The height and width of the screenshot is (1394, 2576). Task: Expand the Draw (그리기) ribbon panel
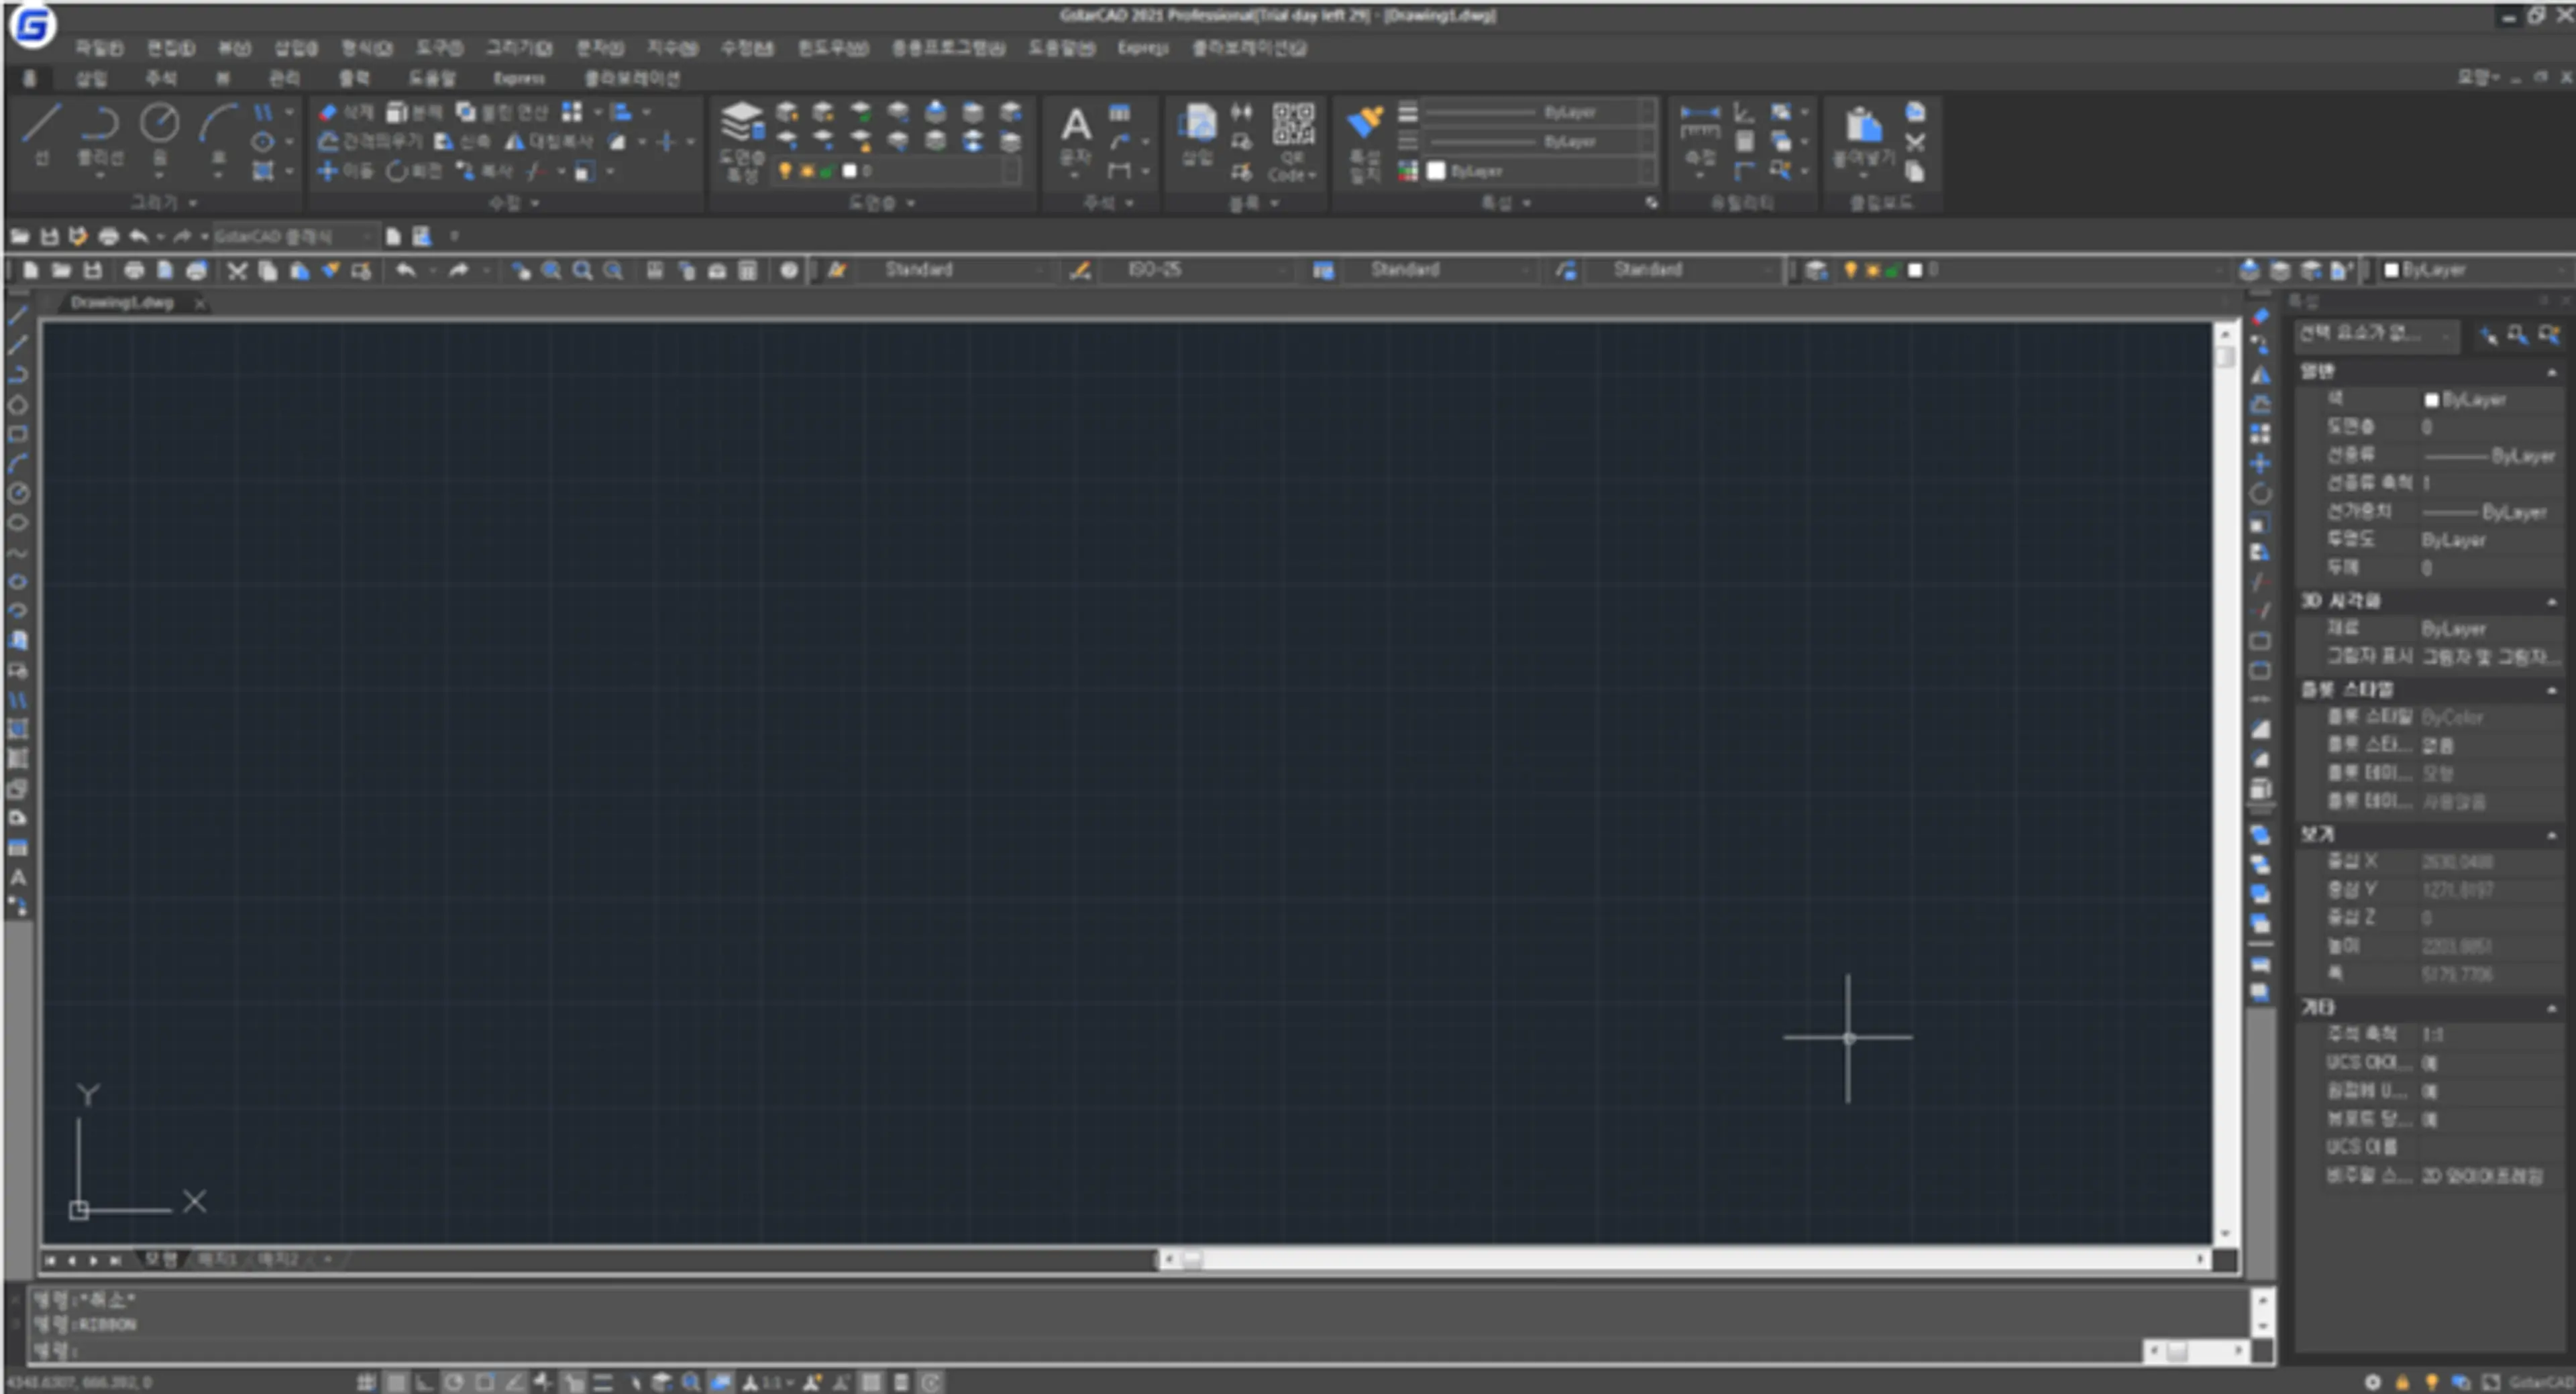(x=165, y=203)
